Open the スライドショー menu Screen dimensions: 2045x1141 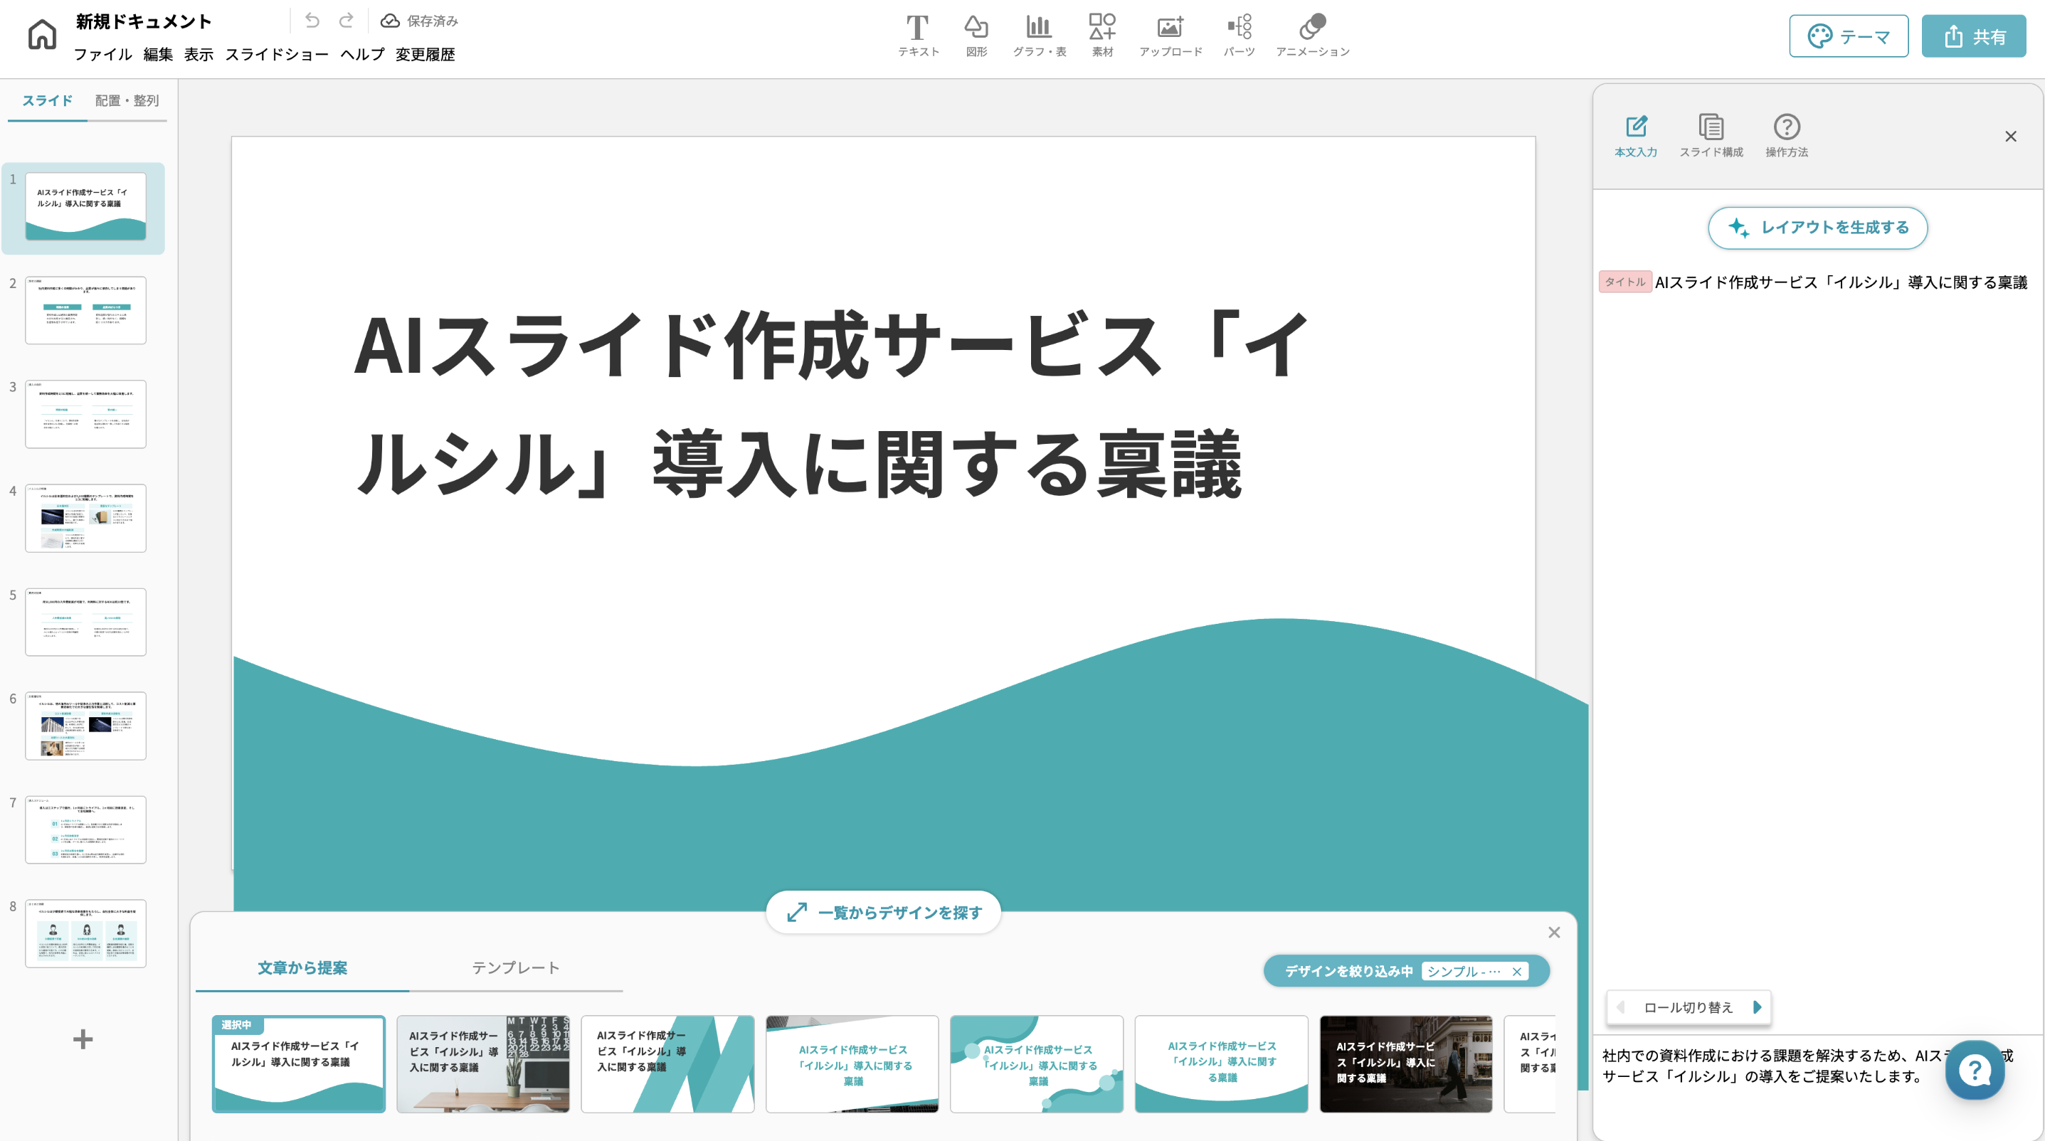(276, 54)
